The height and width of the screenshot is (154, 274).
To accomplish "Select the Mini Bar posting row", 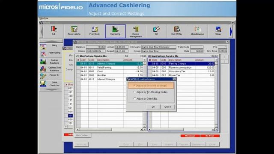I will pos(110,75).
